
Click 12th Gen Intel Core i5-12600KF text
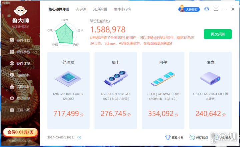coord(68,96)
